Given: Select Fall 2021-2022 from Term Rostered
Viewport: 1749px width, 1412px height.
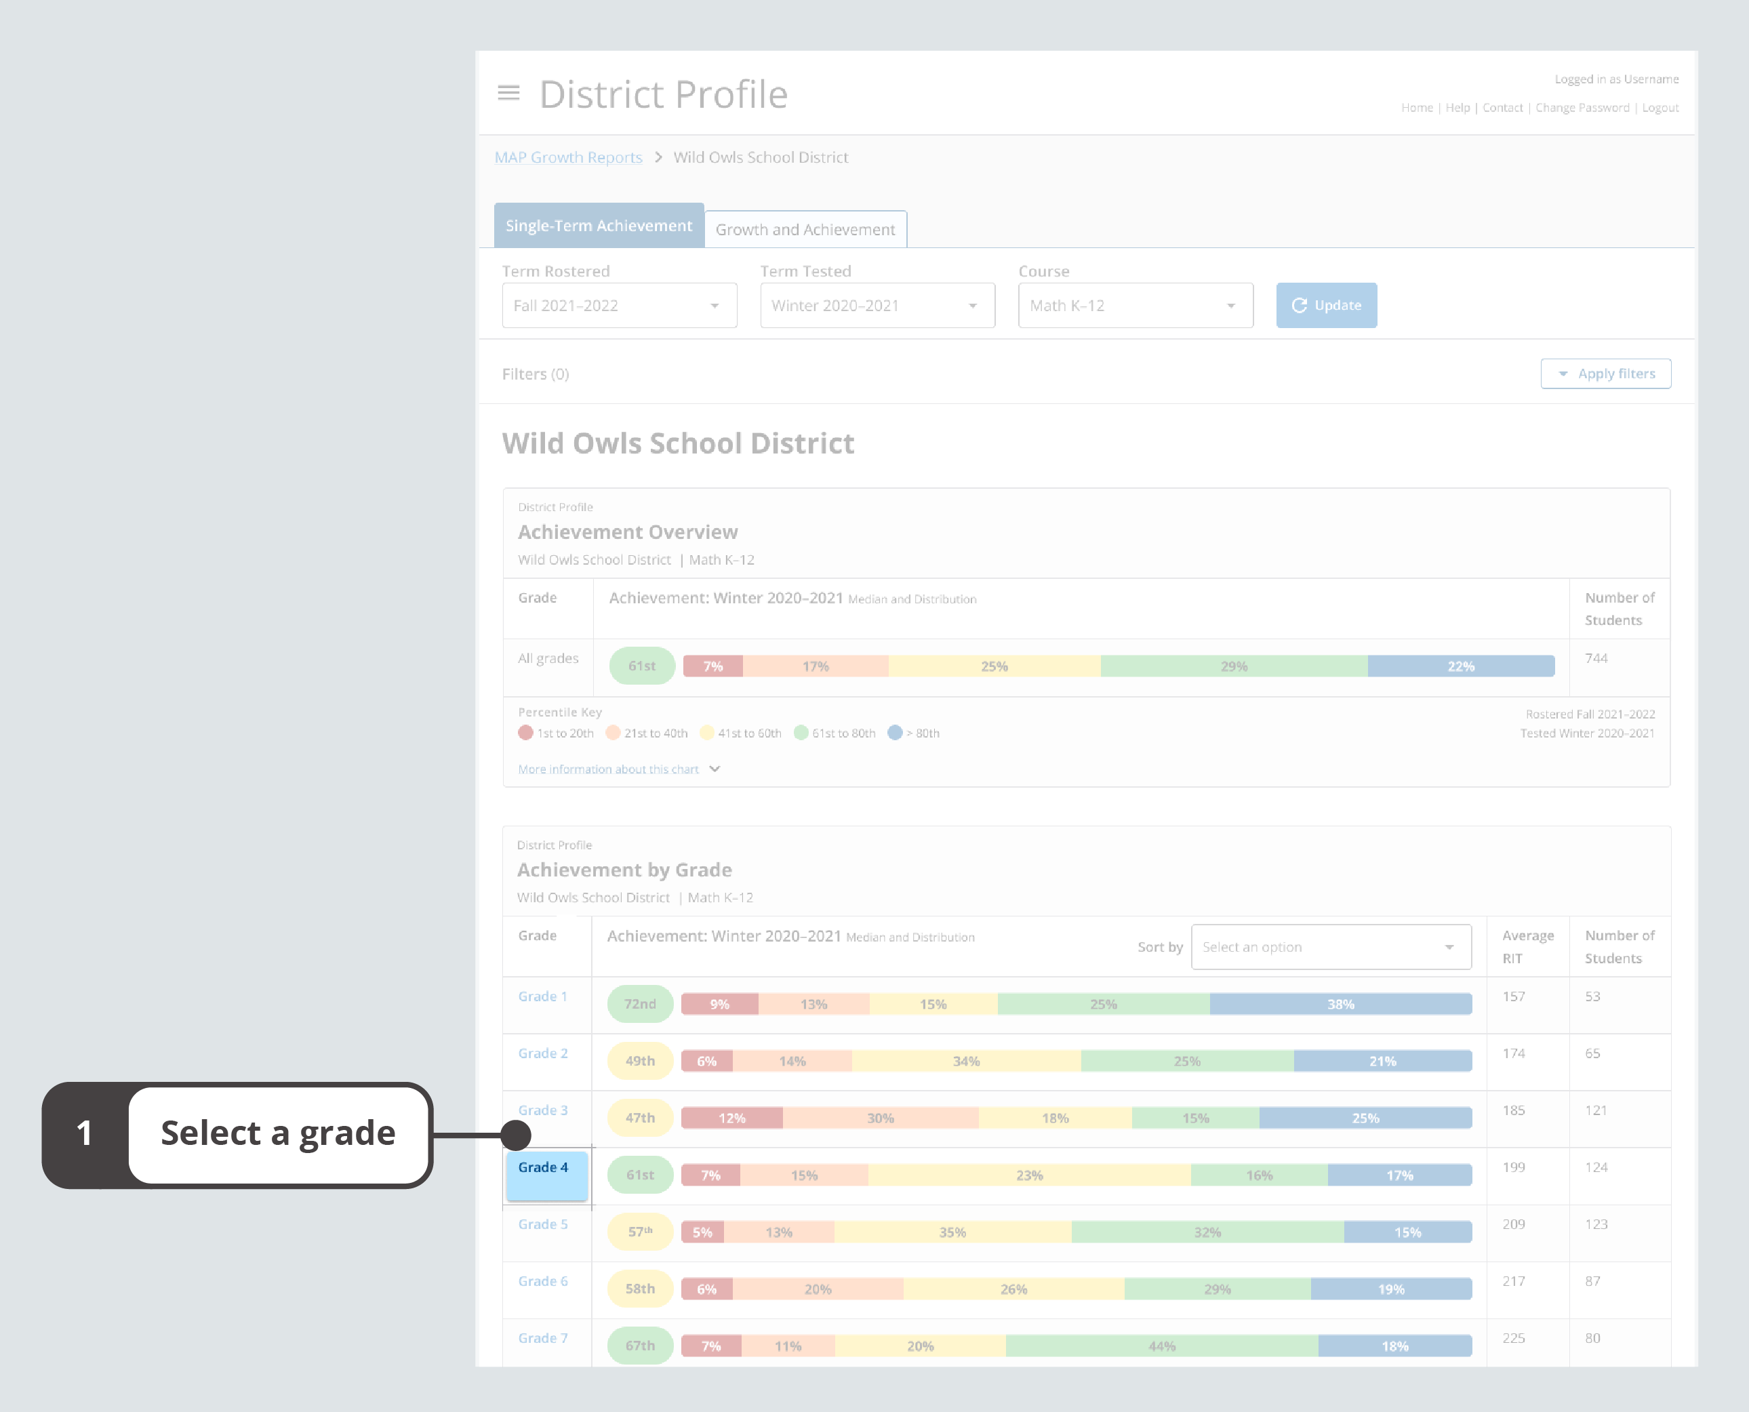Looking at the screenshot, I should tap(617, 304).
